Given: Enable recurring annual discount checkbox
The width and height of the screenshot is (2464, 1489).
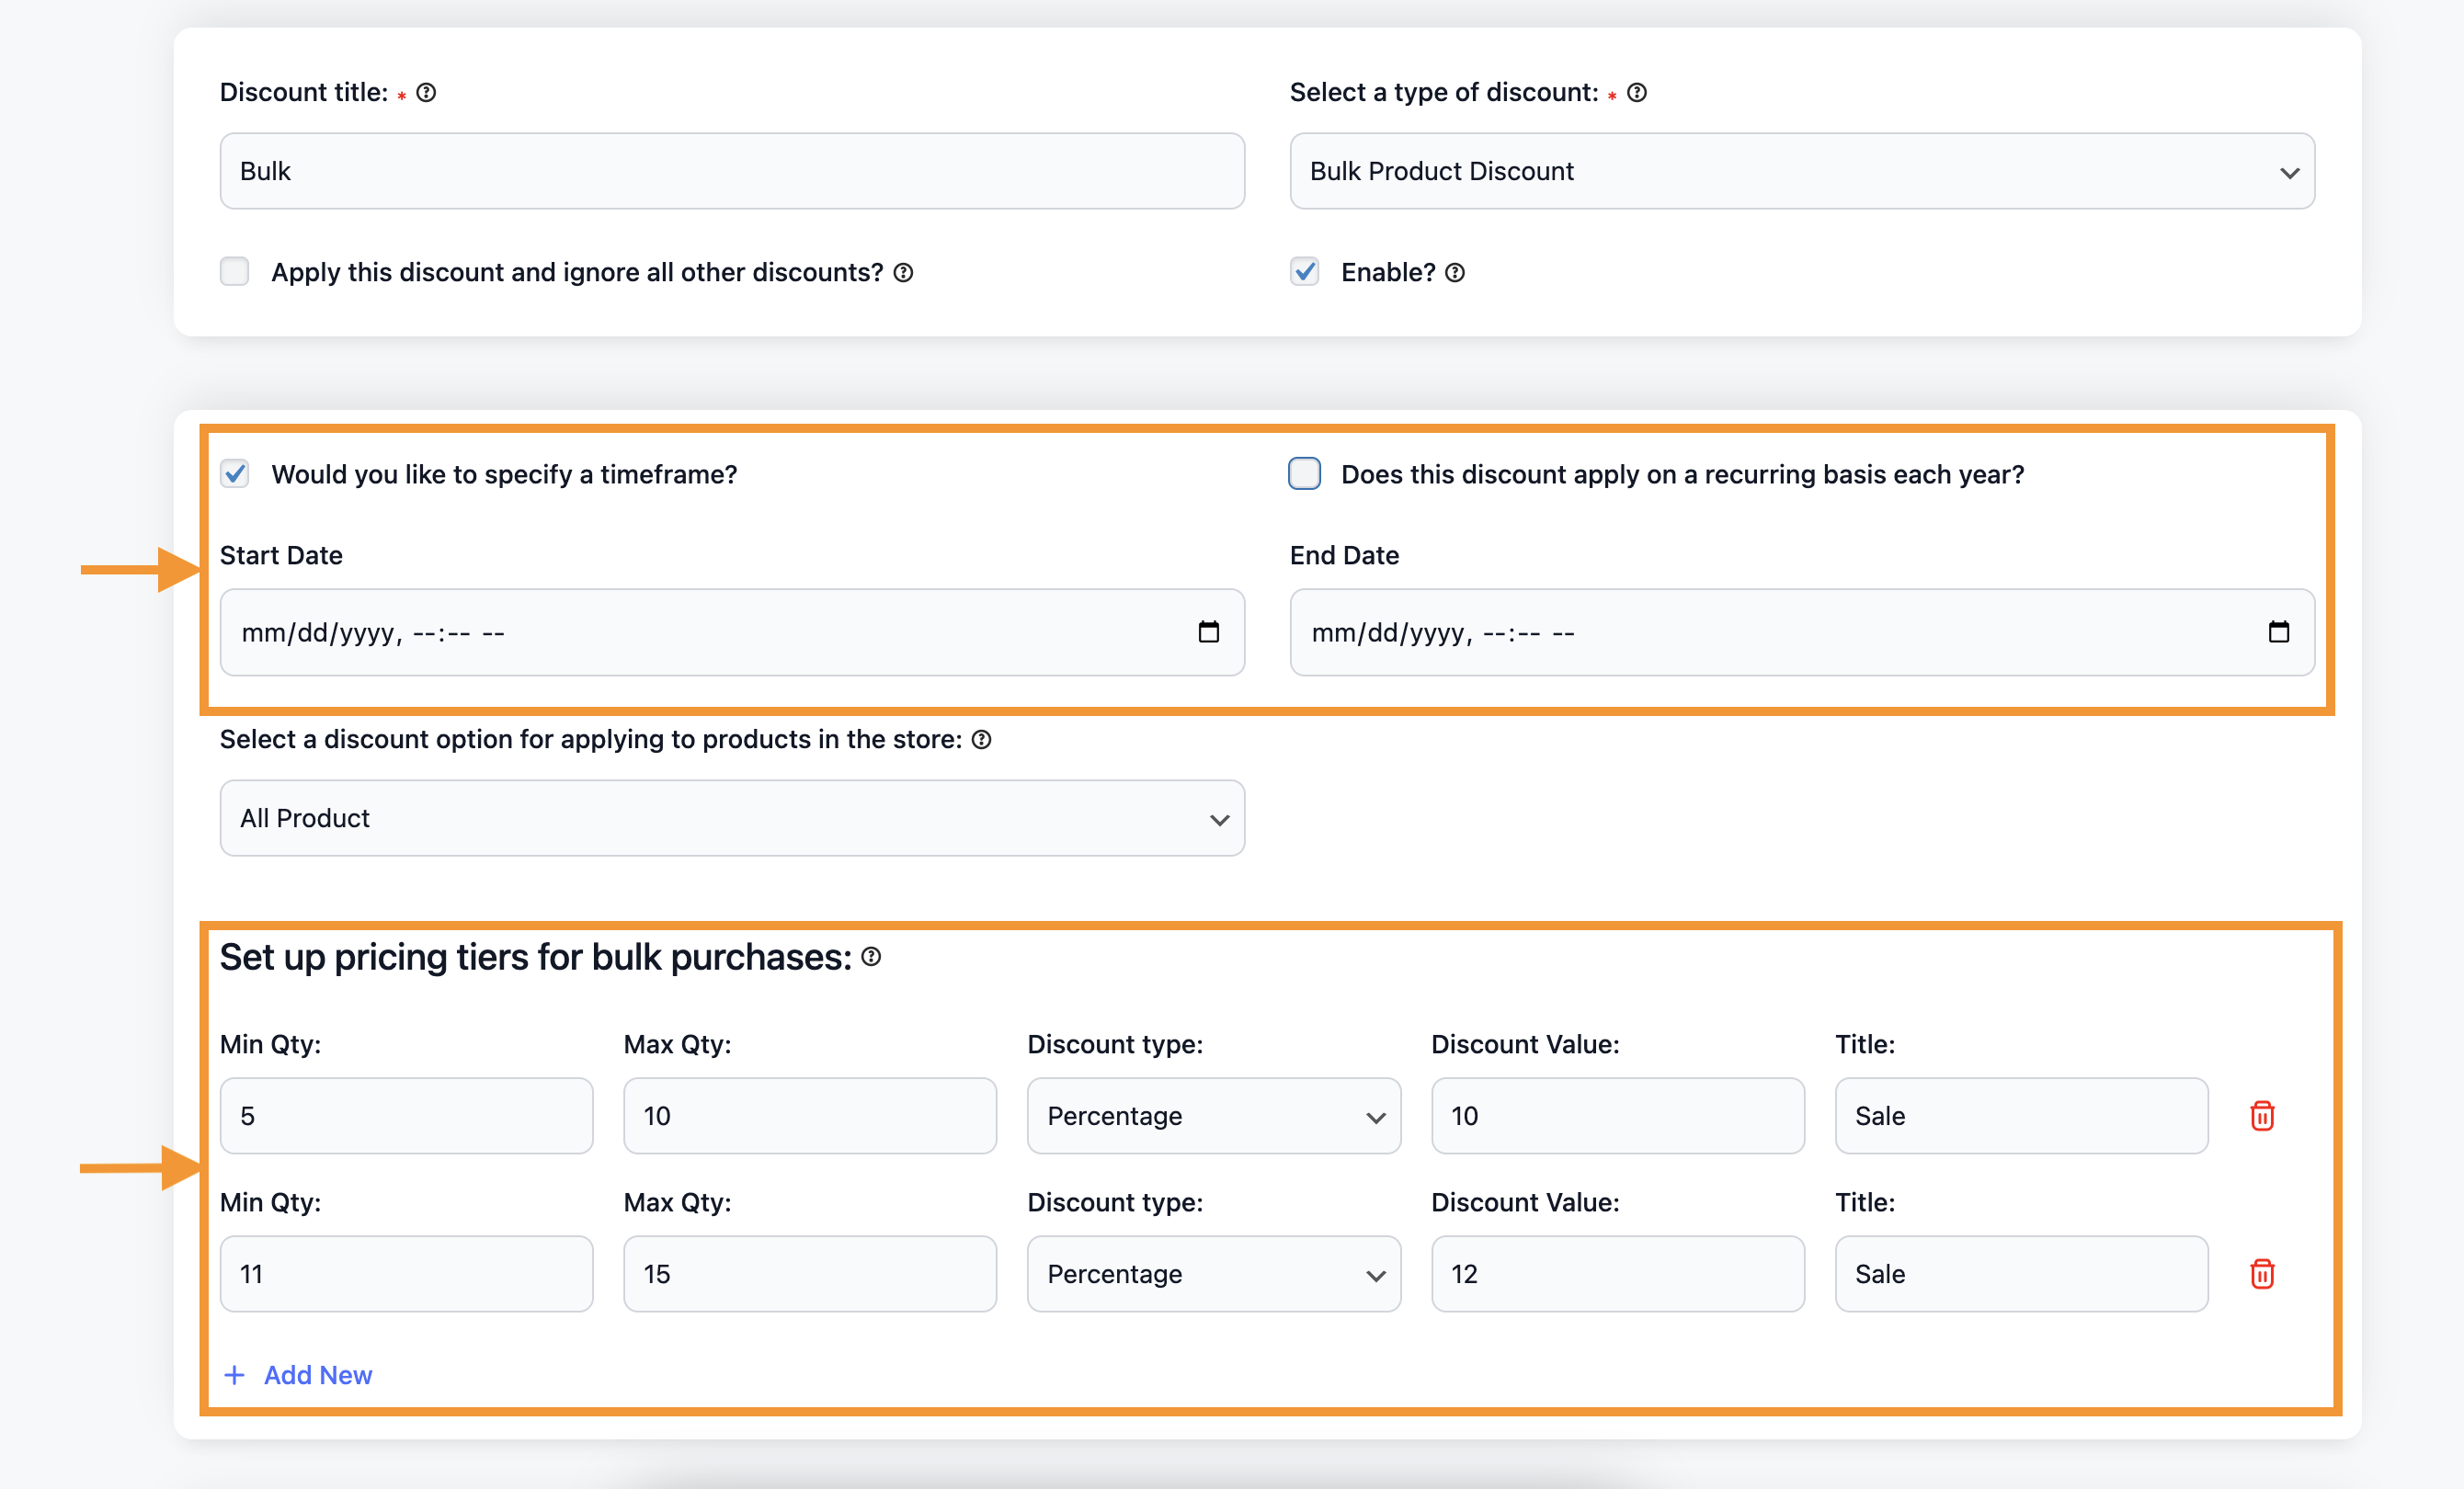Looking at the screenshot, I should pyautogui.click(x=1307, y=473).
